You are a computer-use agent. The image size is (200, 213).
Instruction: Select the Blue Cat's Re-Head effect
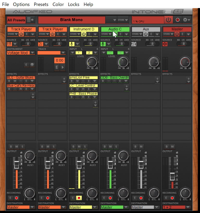click(x=21, y=86)
